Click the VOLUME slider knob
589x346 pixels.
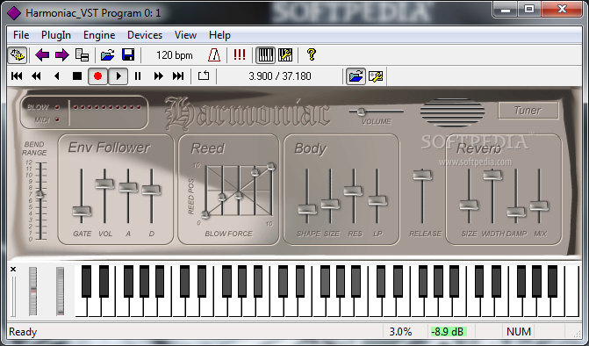click(x=361, y=112)
